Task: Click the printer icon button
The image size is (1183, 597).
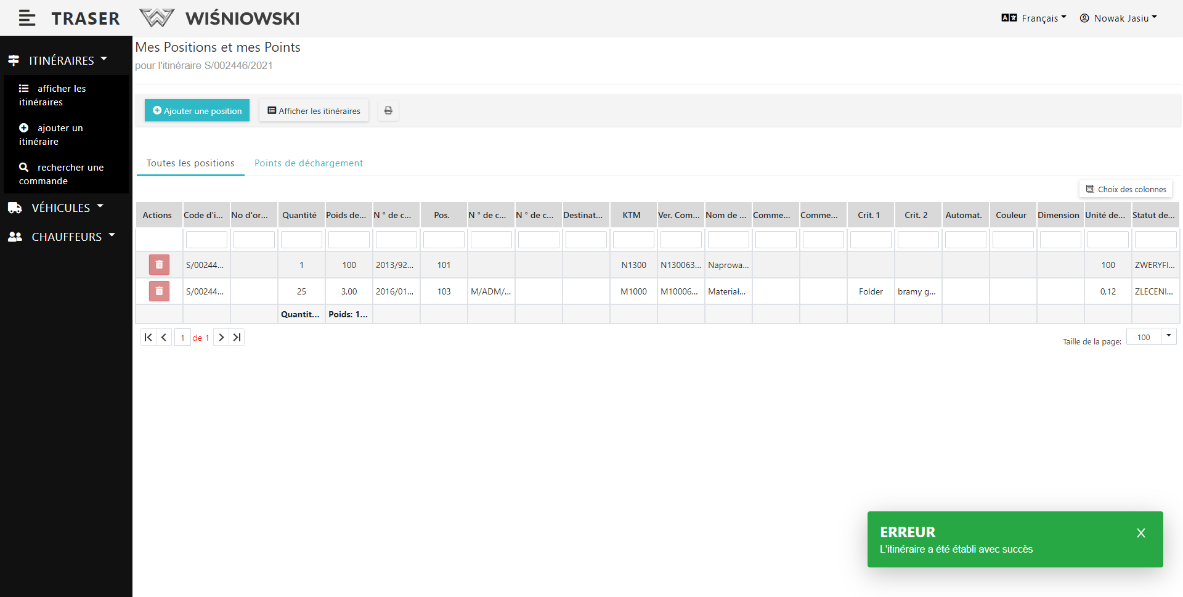Action: [x=388, y=111]
